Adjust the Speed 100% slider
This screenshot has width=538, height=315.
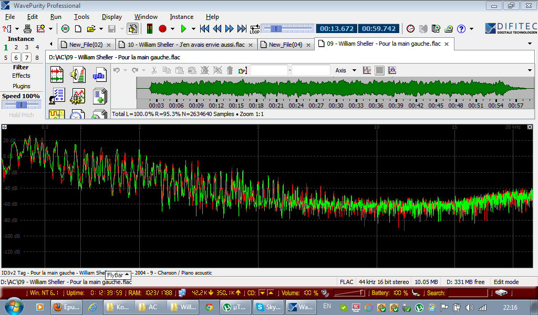click(21, 105)
